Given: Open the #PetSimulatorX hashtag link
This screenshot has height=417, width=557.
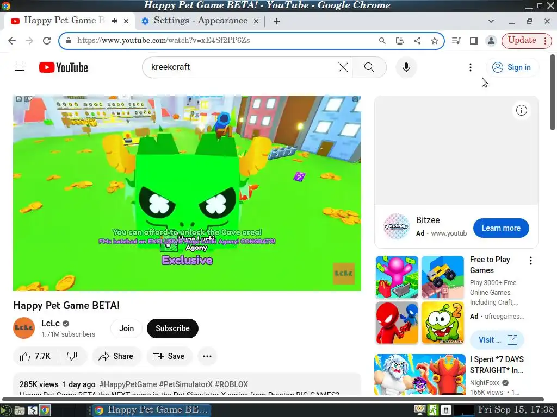Looking at the screenshot, I should point(186,384).
